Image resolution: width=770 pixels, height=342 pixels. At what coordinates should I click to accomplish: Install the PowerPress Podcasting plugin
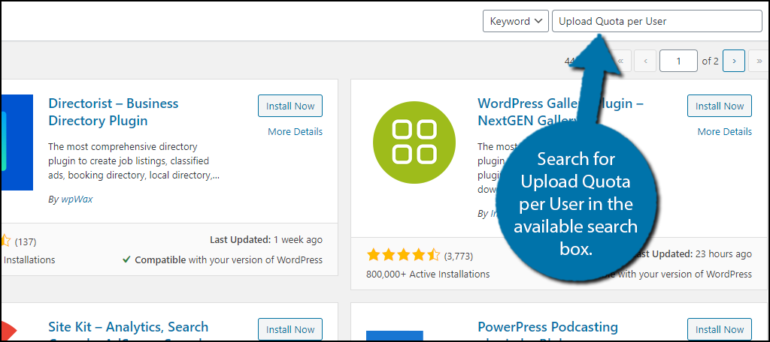720,329
